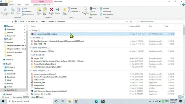Click the Up one level arrow
The width and height of the screenshot is (185, 104).
pos(12,22)
